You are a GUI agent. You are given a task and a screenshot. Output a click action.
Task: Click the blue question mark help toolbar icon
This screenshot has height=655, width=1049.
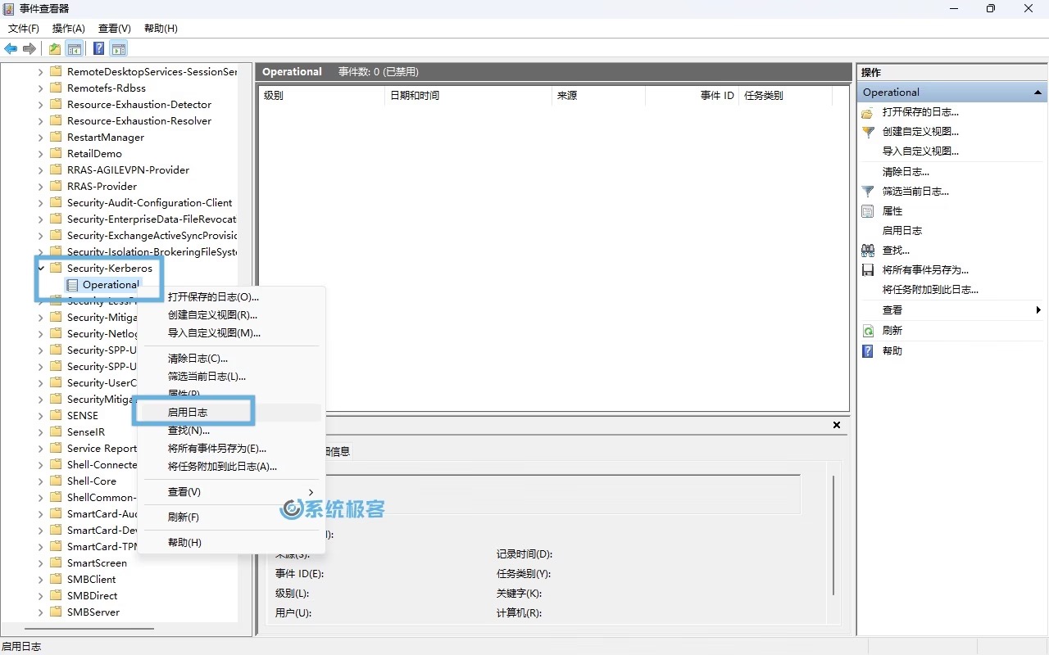[98, 49]
